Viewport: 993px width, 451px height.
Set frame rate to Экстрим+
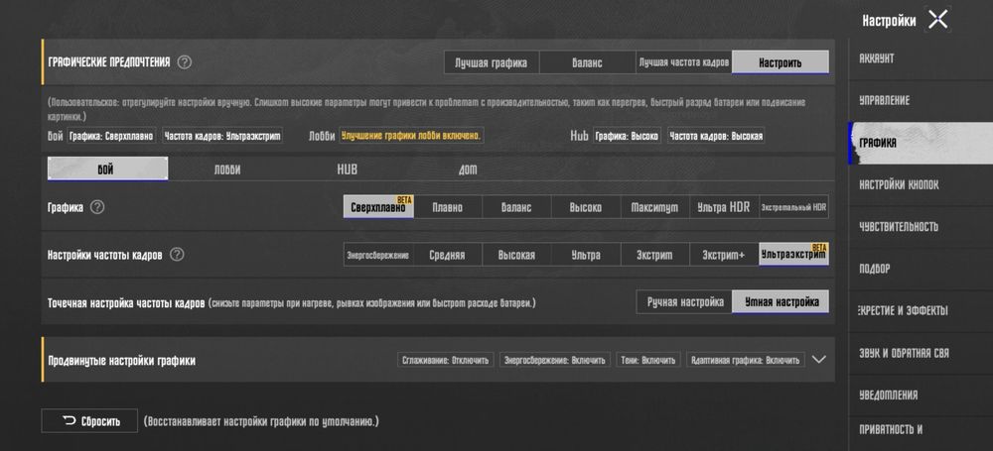(x=724, y=255)
